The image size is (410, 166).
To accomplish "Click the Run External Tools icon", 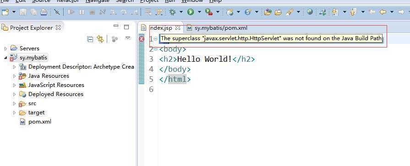I will point(208,12).
